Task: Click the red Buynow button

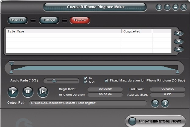Action: pos(80,20)
